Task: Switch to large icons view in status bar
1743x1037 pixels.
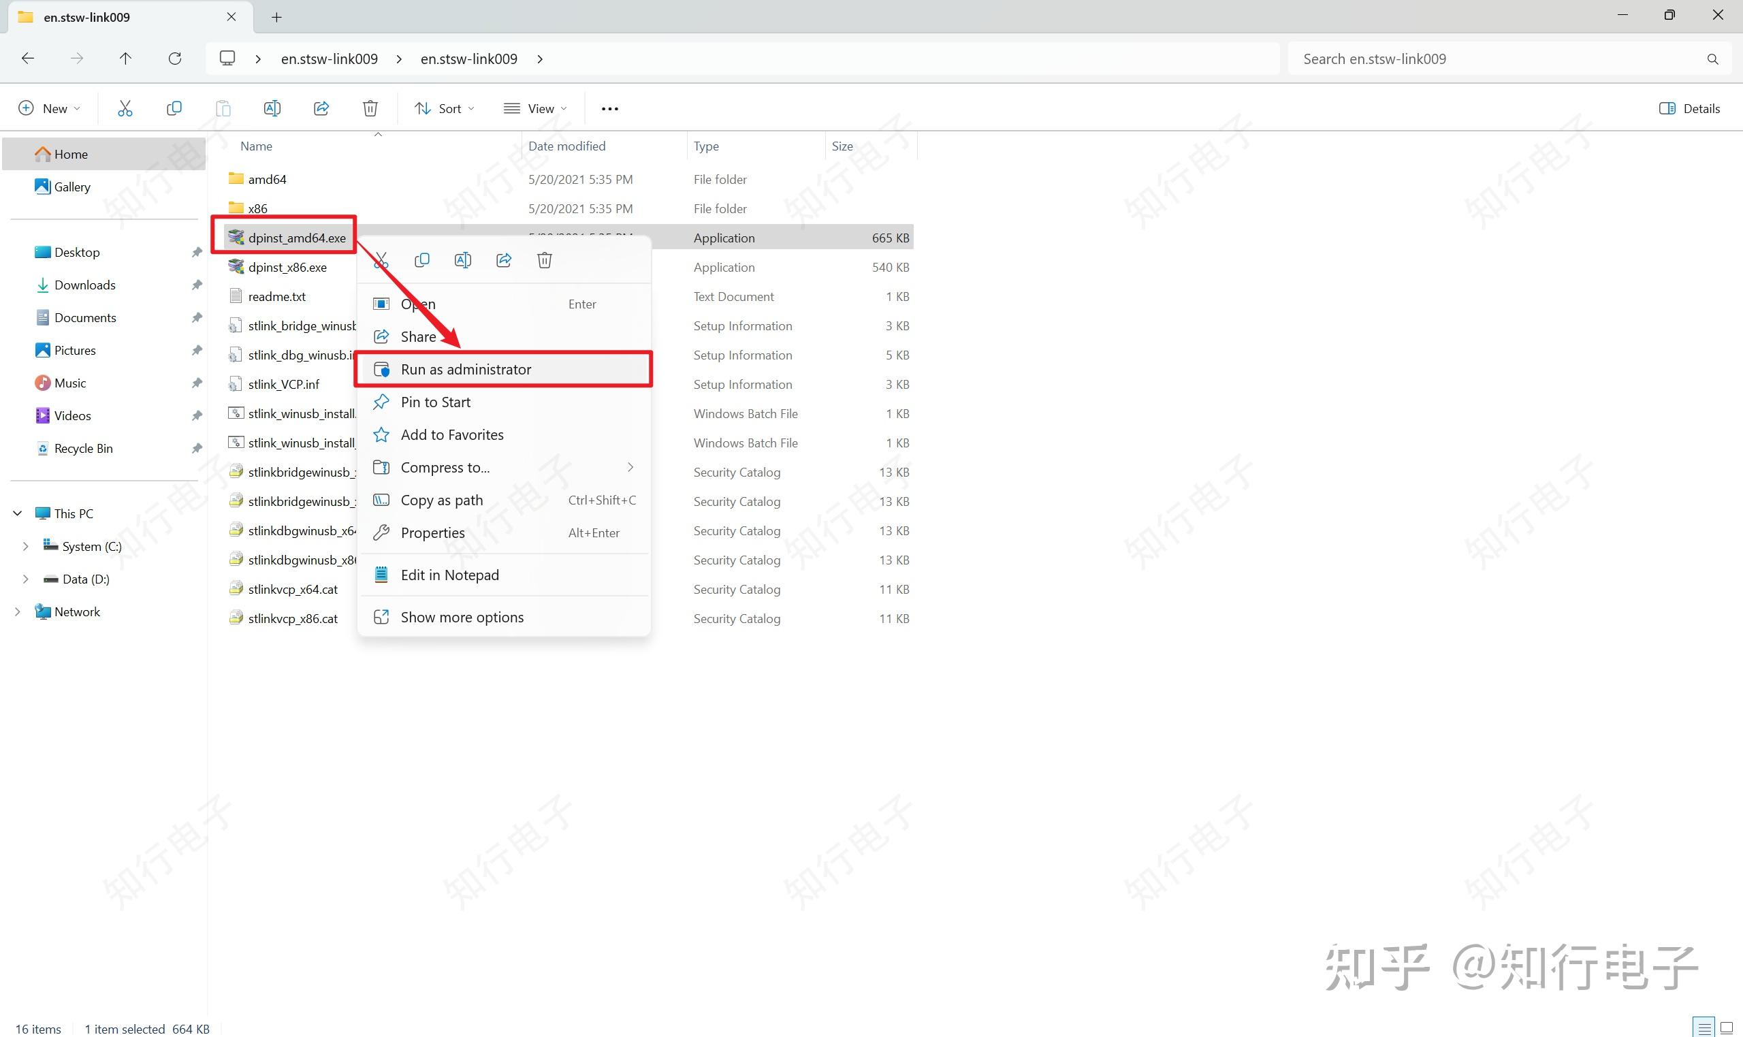Action: pyautogui.click(x=1726, y=1028)
